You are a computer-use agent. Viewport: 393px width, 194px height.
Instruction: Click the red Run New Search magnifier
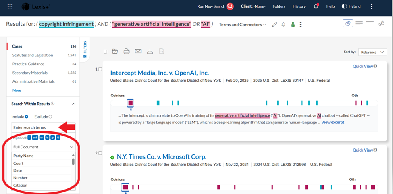(x=230, y=6)
